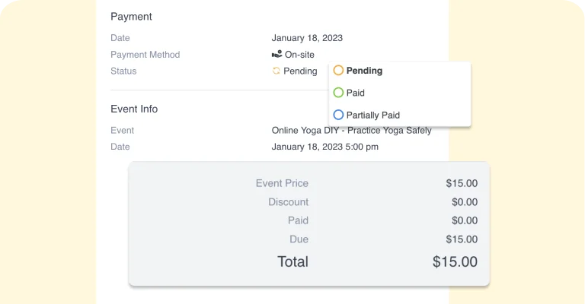Image resolution: width=585 pixels, height=304 pixels.
Task: Click the event date with 5:00 pm
Action: pyautogui.click(x=325, y=147)
